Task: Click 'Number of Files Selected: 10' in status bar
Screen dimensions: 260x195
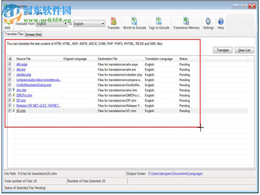Action: (86, 181)
